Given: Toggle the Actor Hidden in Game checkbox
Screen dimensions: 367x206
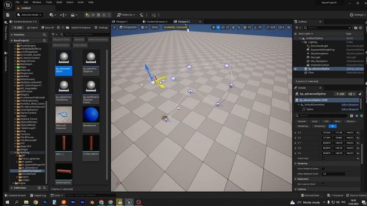Looking at the screenshot, I should click(323, 169).
